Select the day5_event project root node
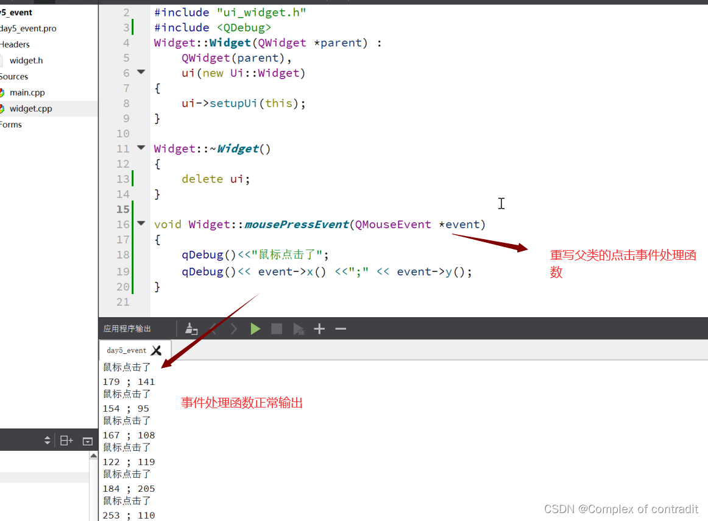The width and height of the screenshot is (708, 521). pyautogui.click(x=16, y=12)
